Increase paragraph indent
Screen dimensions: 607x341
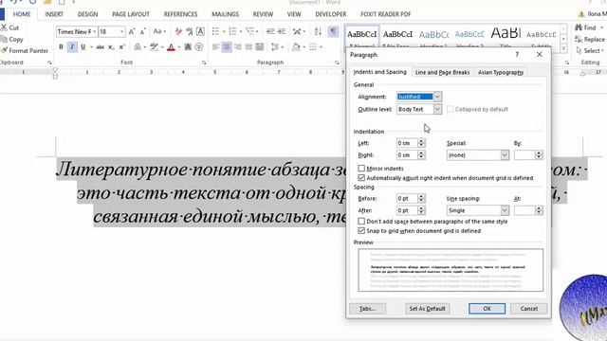pyautogui.click(x=282, y=31)
